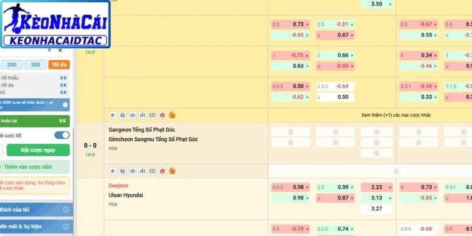This screenshot has height=236, width=472.
Task: Open scoreboard icon under Gangwon corners match
Action: click(x=152, y=171)
